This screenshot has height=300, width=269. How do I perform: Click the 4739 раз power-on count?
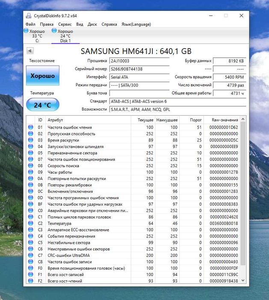pyautogui.click(x=230, y=85)
